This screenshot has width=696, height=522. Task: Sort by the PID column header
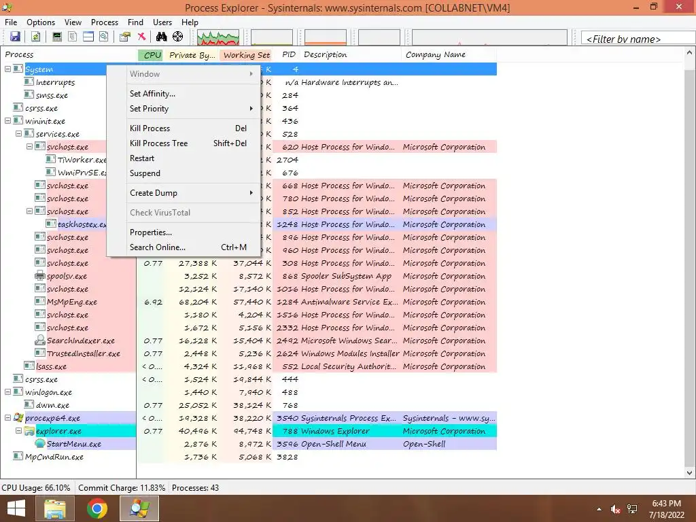click(288, 55)
